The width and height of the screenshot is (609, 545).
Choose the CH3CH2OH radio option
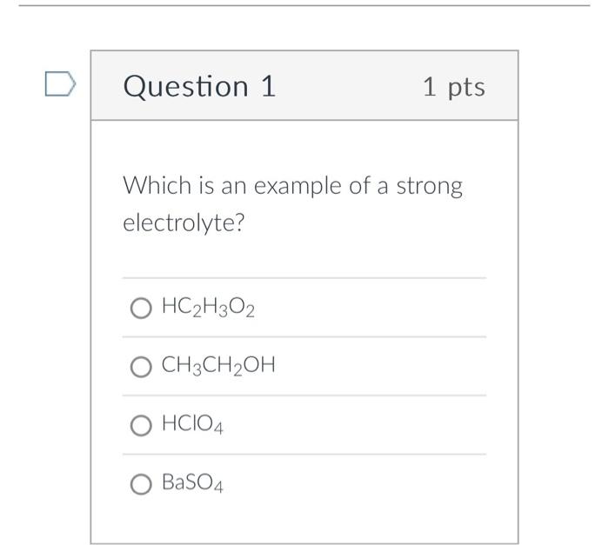(x=141, y=368)
